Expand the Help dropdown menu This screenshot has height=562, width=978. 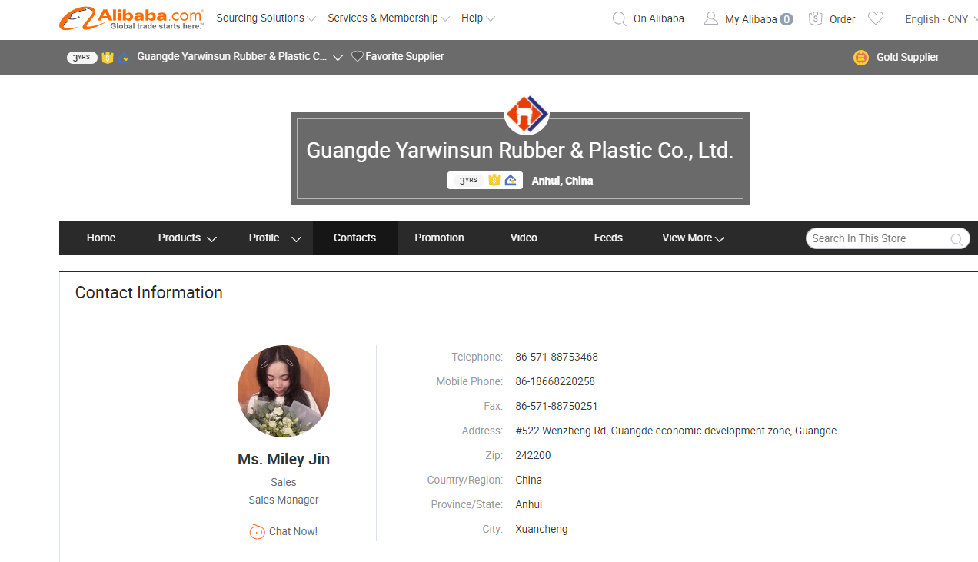(478, 18)
